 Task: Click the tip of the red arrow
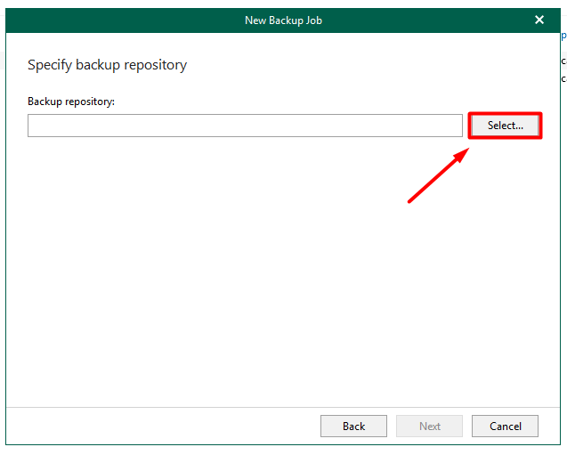tap(467, 150)
